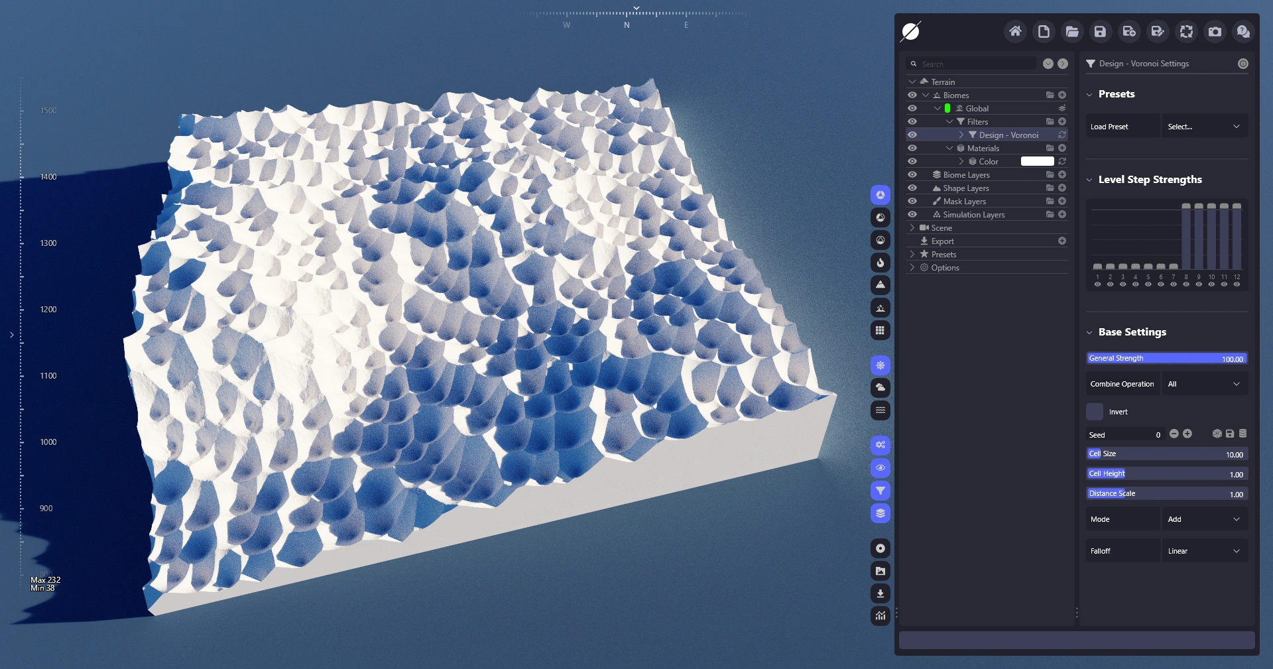1273x669 pixels.
Task: Click the clouds icon in vertical toolbar
Action: pyautogui.click(x=880, y=387)
